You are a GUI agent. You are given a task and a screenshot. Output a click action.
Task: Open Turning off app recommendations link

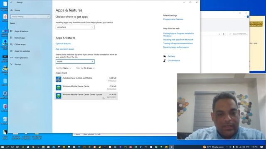click(178, 43)
